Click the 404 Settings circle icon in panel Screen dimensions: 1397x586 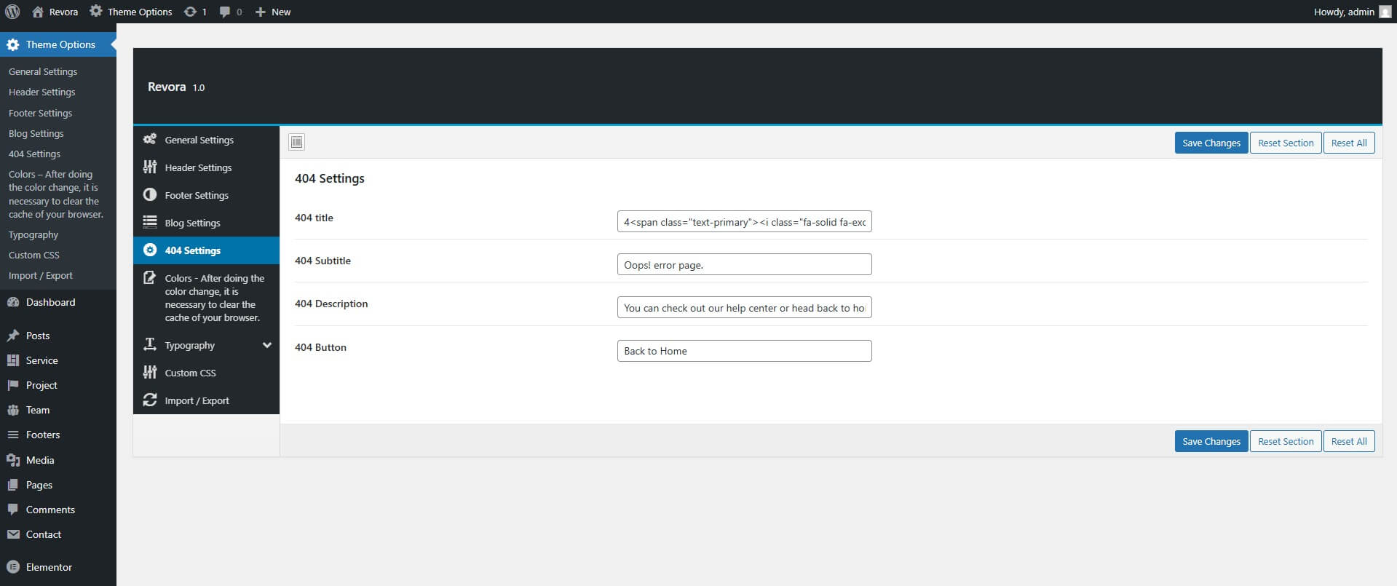(150, 250)
